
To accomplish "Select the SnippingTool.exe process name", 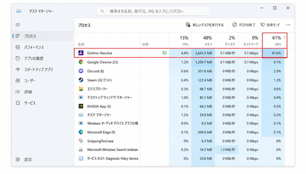I will [x=100, y=141].
